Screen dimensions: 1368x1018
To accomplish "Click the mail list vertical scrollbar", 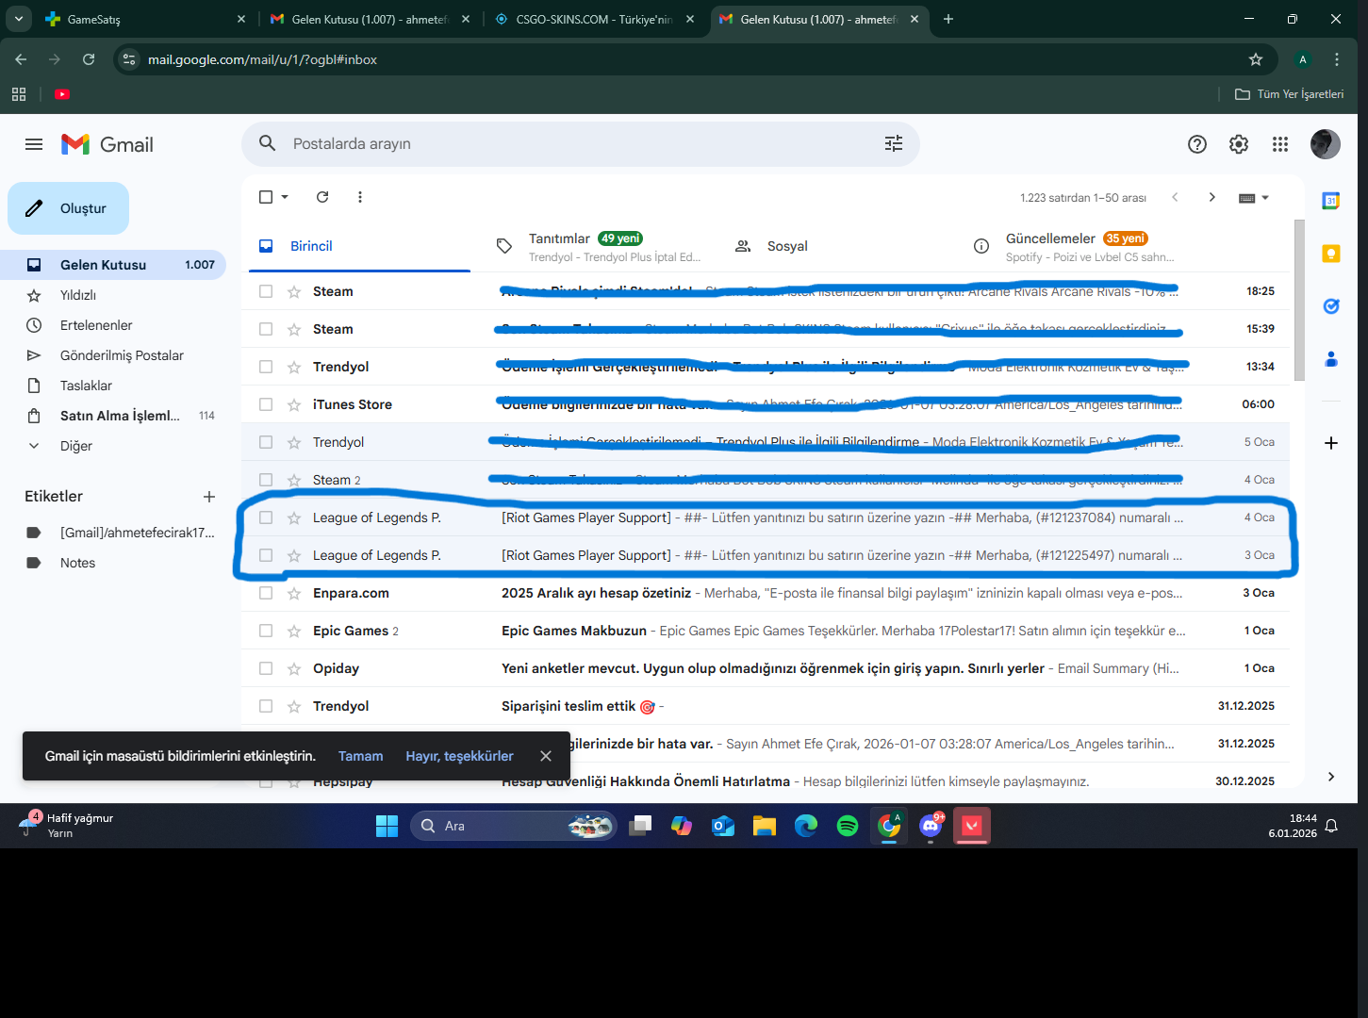I will (x=1299, y=301).
